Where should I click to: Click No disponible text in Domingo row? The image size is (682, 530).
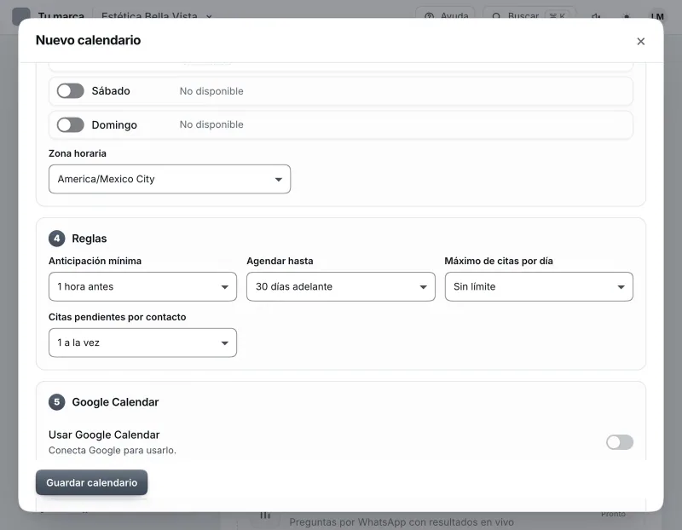[211, 124]
